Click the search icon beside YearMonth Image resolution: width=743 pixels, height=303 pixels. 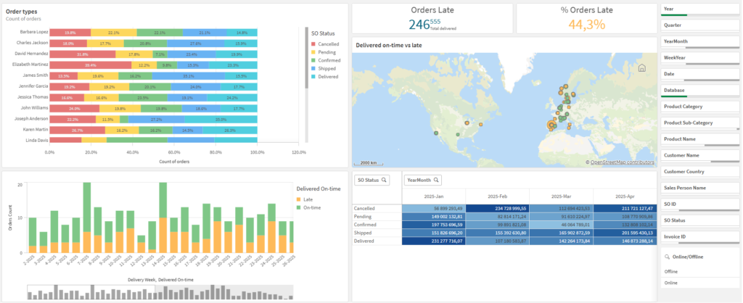click(x=438, y=180)
